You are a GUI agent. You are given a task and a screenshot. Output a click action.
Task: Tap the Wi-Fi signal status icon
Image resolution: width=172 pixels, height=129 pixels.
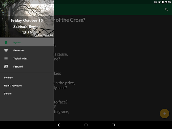pyautogui.click(x=159, y=2)
